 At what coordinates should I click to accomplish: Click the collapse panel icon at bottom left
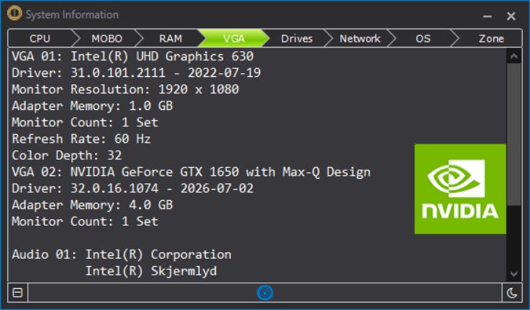[18, 292]
